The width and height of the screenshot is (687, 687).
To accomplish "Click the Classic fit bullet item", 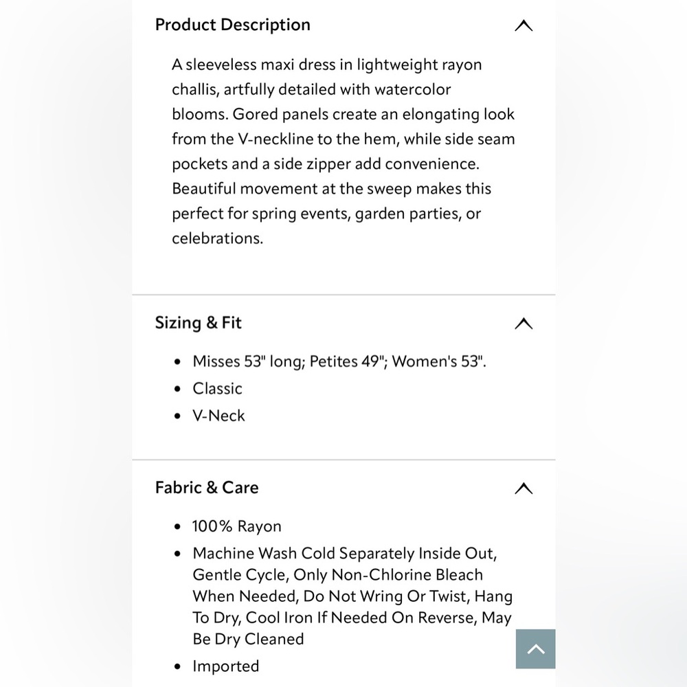I will (217, 389).
